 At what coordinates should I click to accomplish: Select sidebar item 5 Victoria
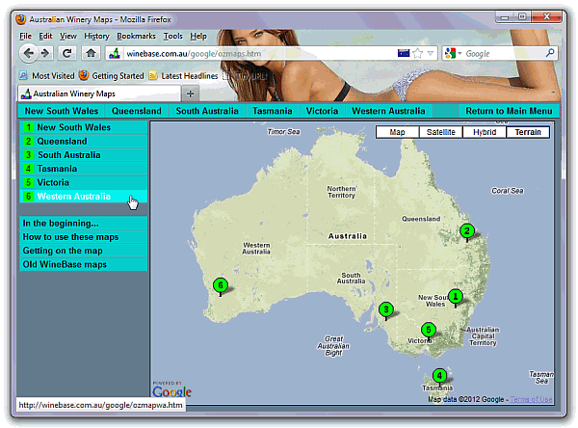pyautogui.click(x=83, y=182)
